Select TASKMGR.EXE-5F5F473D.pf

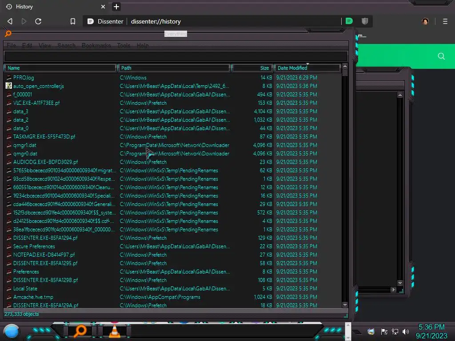44,137
